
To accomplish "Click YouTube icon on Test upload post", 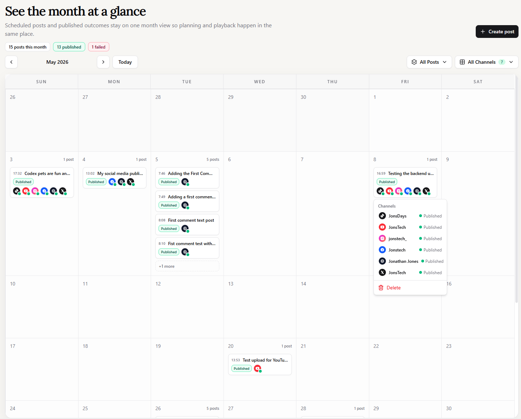I will coord(257,368).
